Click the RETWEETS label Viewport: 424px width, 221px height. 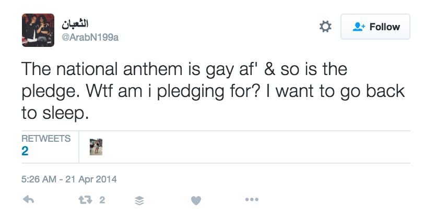pos(46,139)
